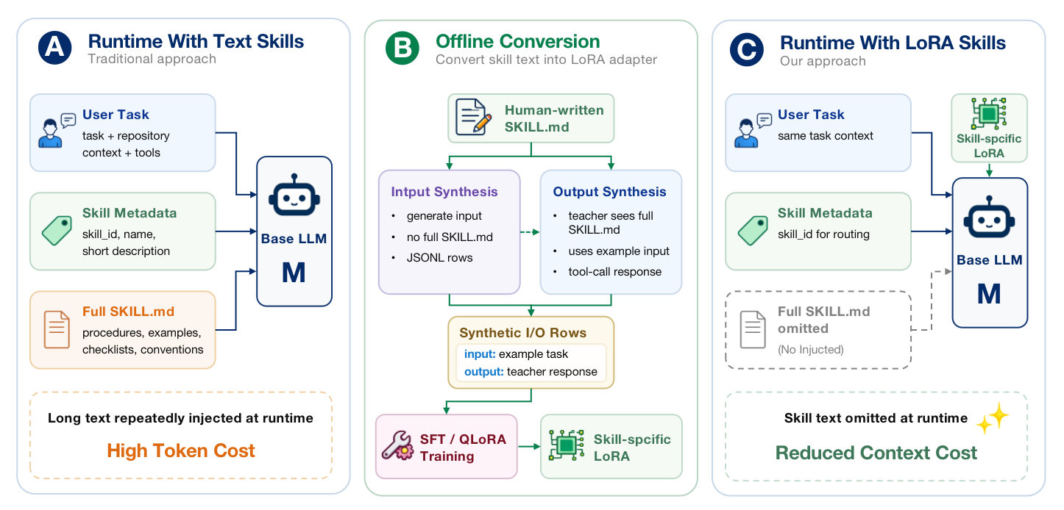Click the orange "High Token Cost" text
The height and width of the screenshot is (510, 1064).
coord(181,450)
